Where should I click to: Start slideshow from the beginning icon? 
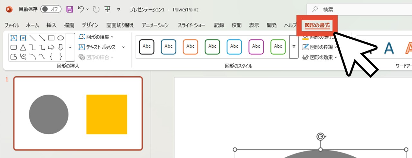pos(108,9)
